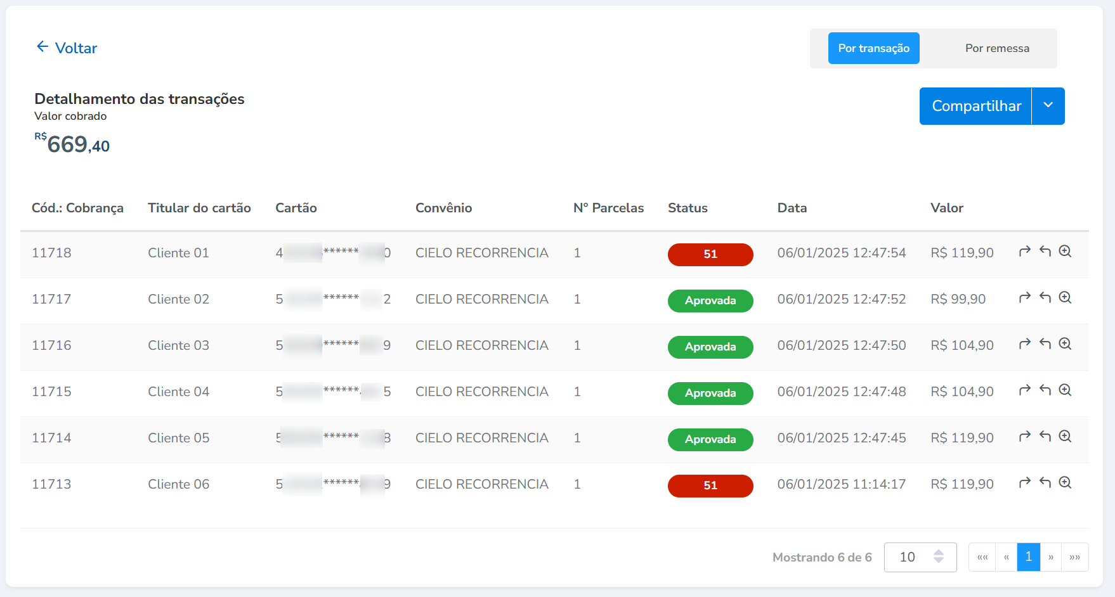Go back using the Voltar link
Image resolution: width=1115 pixels, height=597 pixels.
click(x=67, y=48)
